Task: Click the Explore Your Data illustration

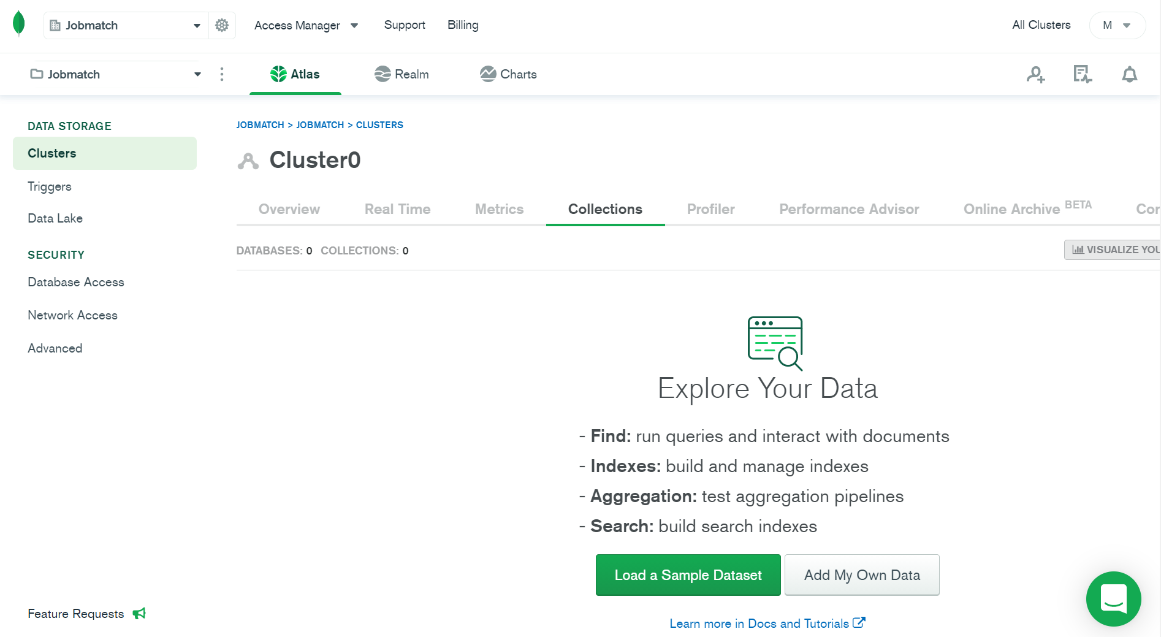Action: [x=775, y=343]
